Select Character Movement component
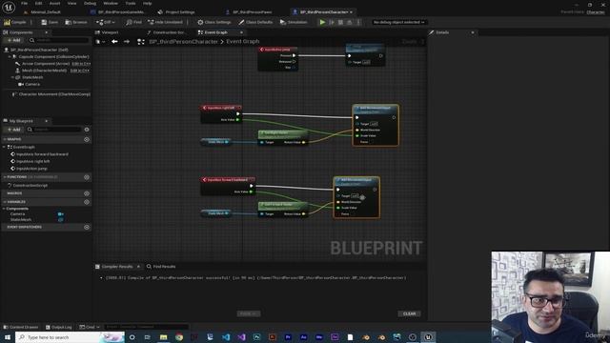 (x=54, y=94)
